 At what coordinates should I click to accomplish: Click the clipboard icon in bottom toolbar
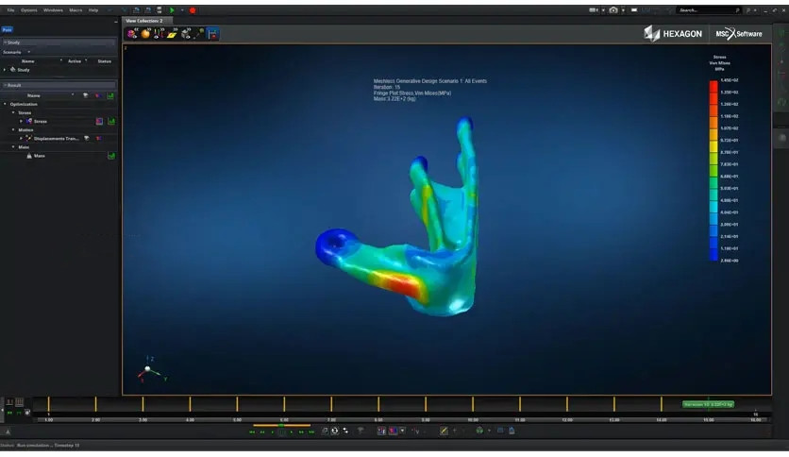(512, 431)
